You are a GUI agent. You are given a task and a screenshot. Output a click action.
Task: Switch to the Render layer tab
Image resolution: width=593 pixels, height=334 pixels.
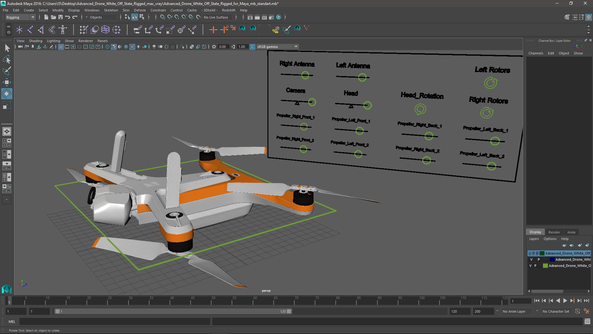[554, 232]
